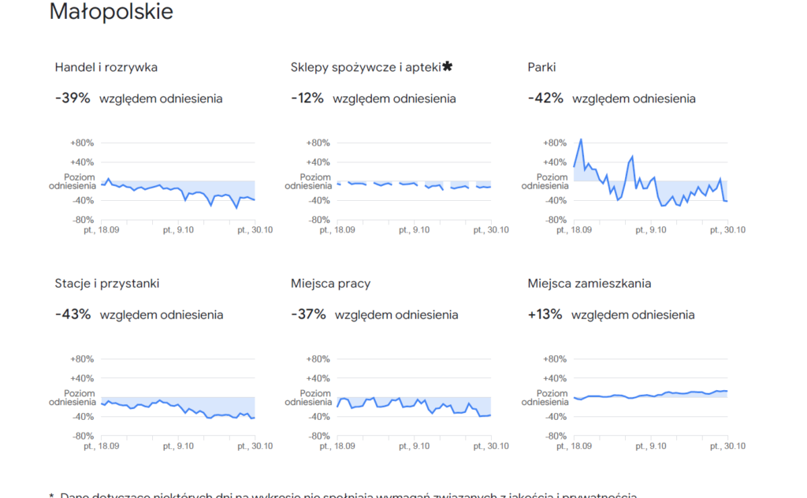Click the -39% value under Handel i rozrywka

73,98
